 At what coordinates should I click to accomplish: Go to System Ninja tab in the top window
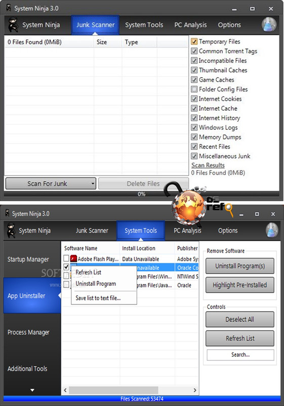point(41,25)
